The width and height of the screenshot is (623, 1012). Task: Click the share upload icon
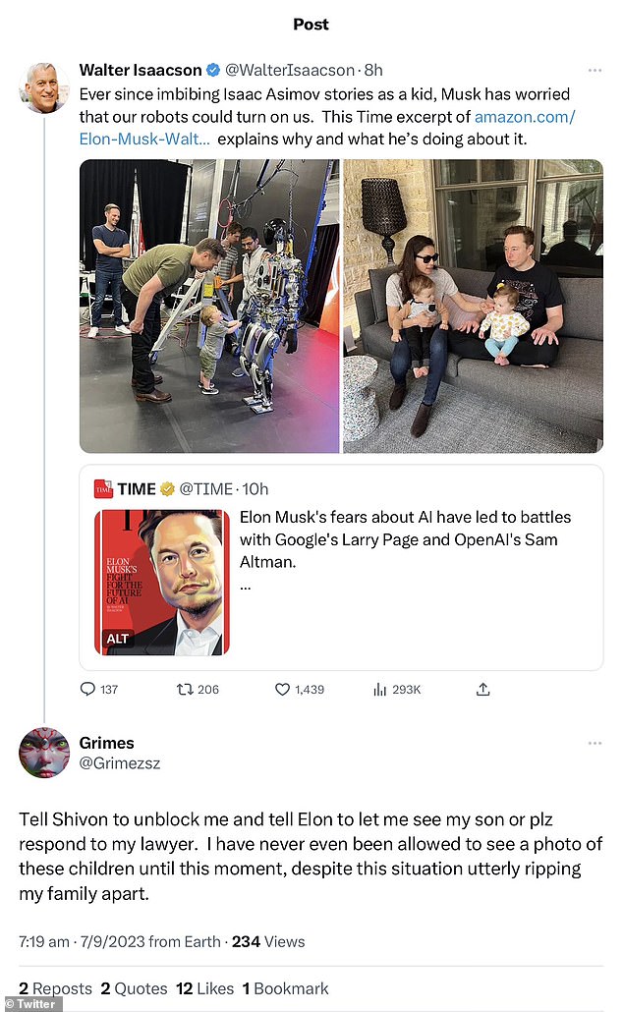(482, 690)
